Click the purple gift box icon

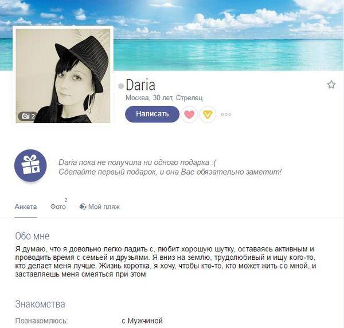(30, 165)
